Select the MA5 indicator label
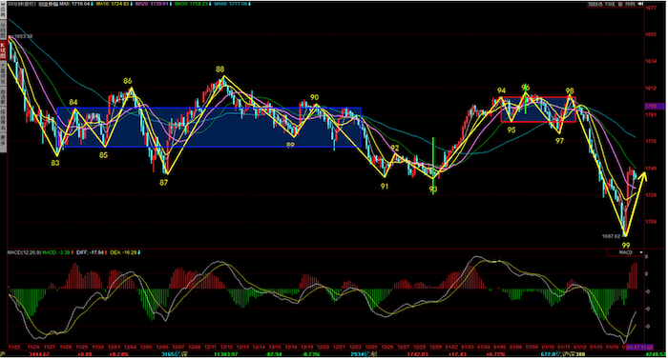 click(x=75, y=4)
